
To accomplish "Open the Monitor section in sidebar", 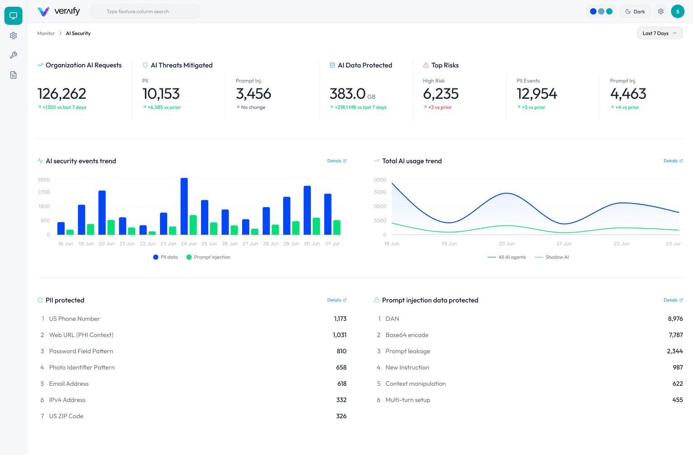I will (13, 16).
